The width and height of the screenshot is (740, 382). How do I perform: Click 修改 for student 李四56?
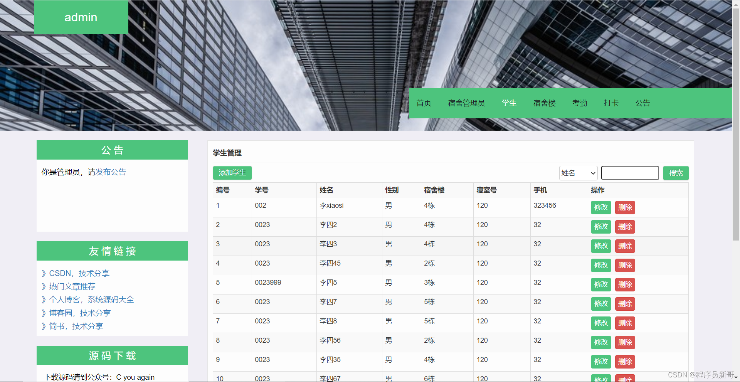click(601, 342)
